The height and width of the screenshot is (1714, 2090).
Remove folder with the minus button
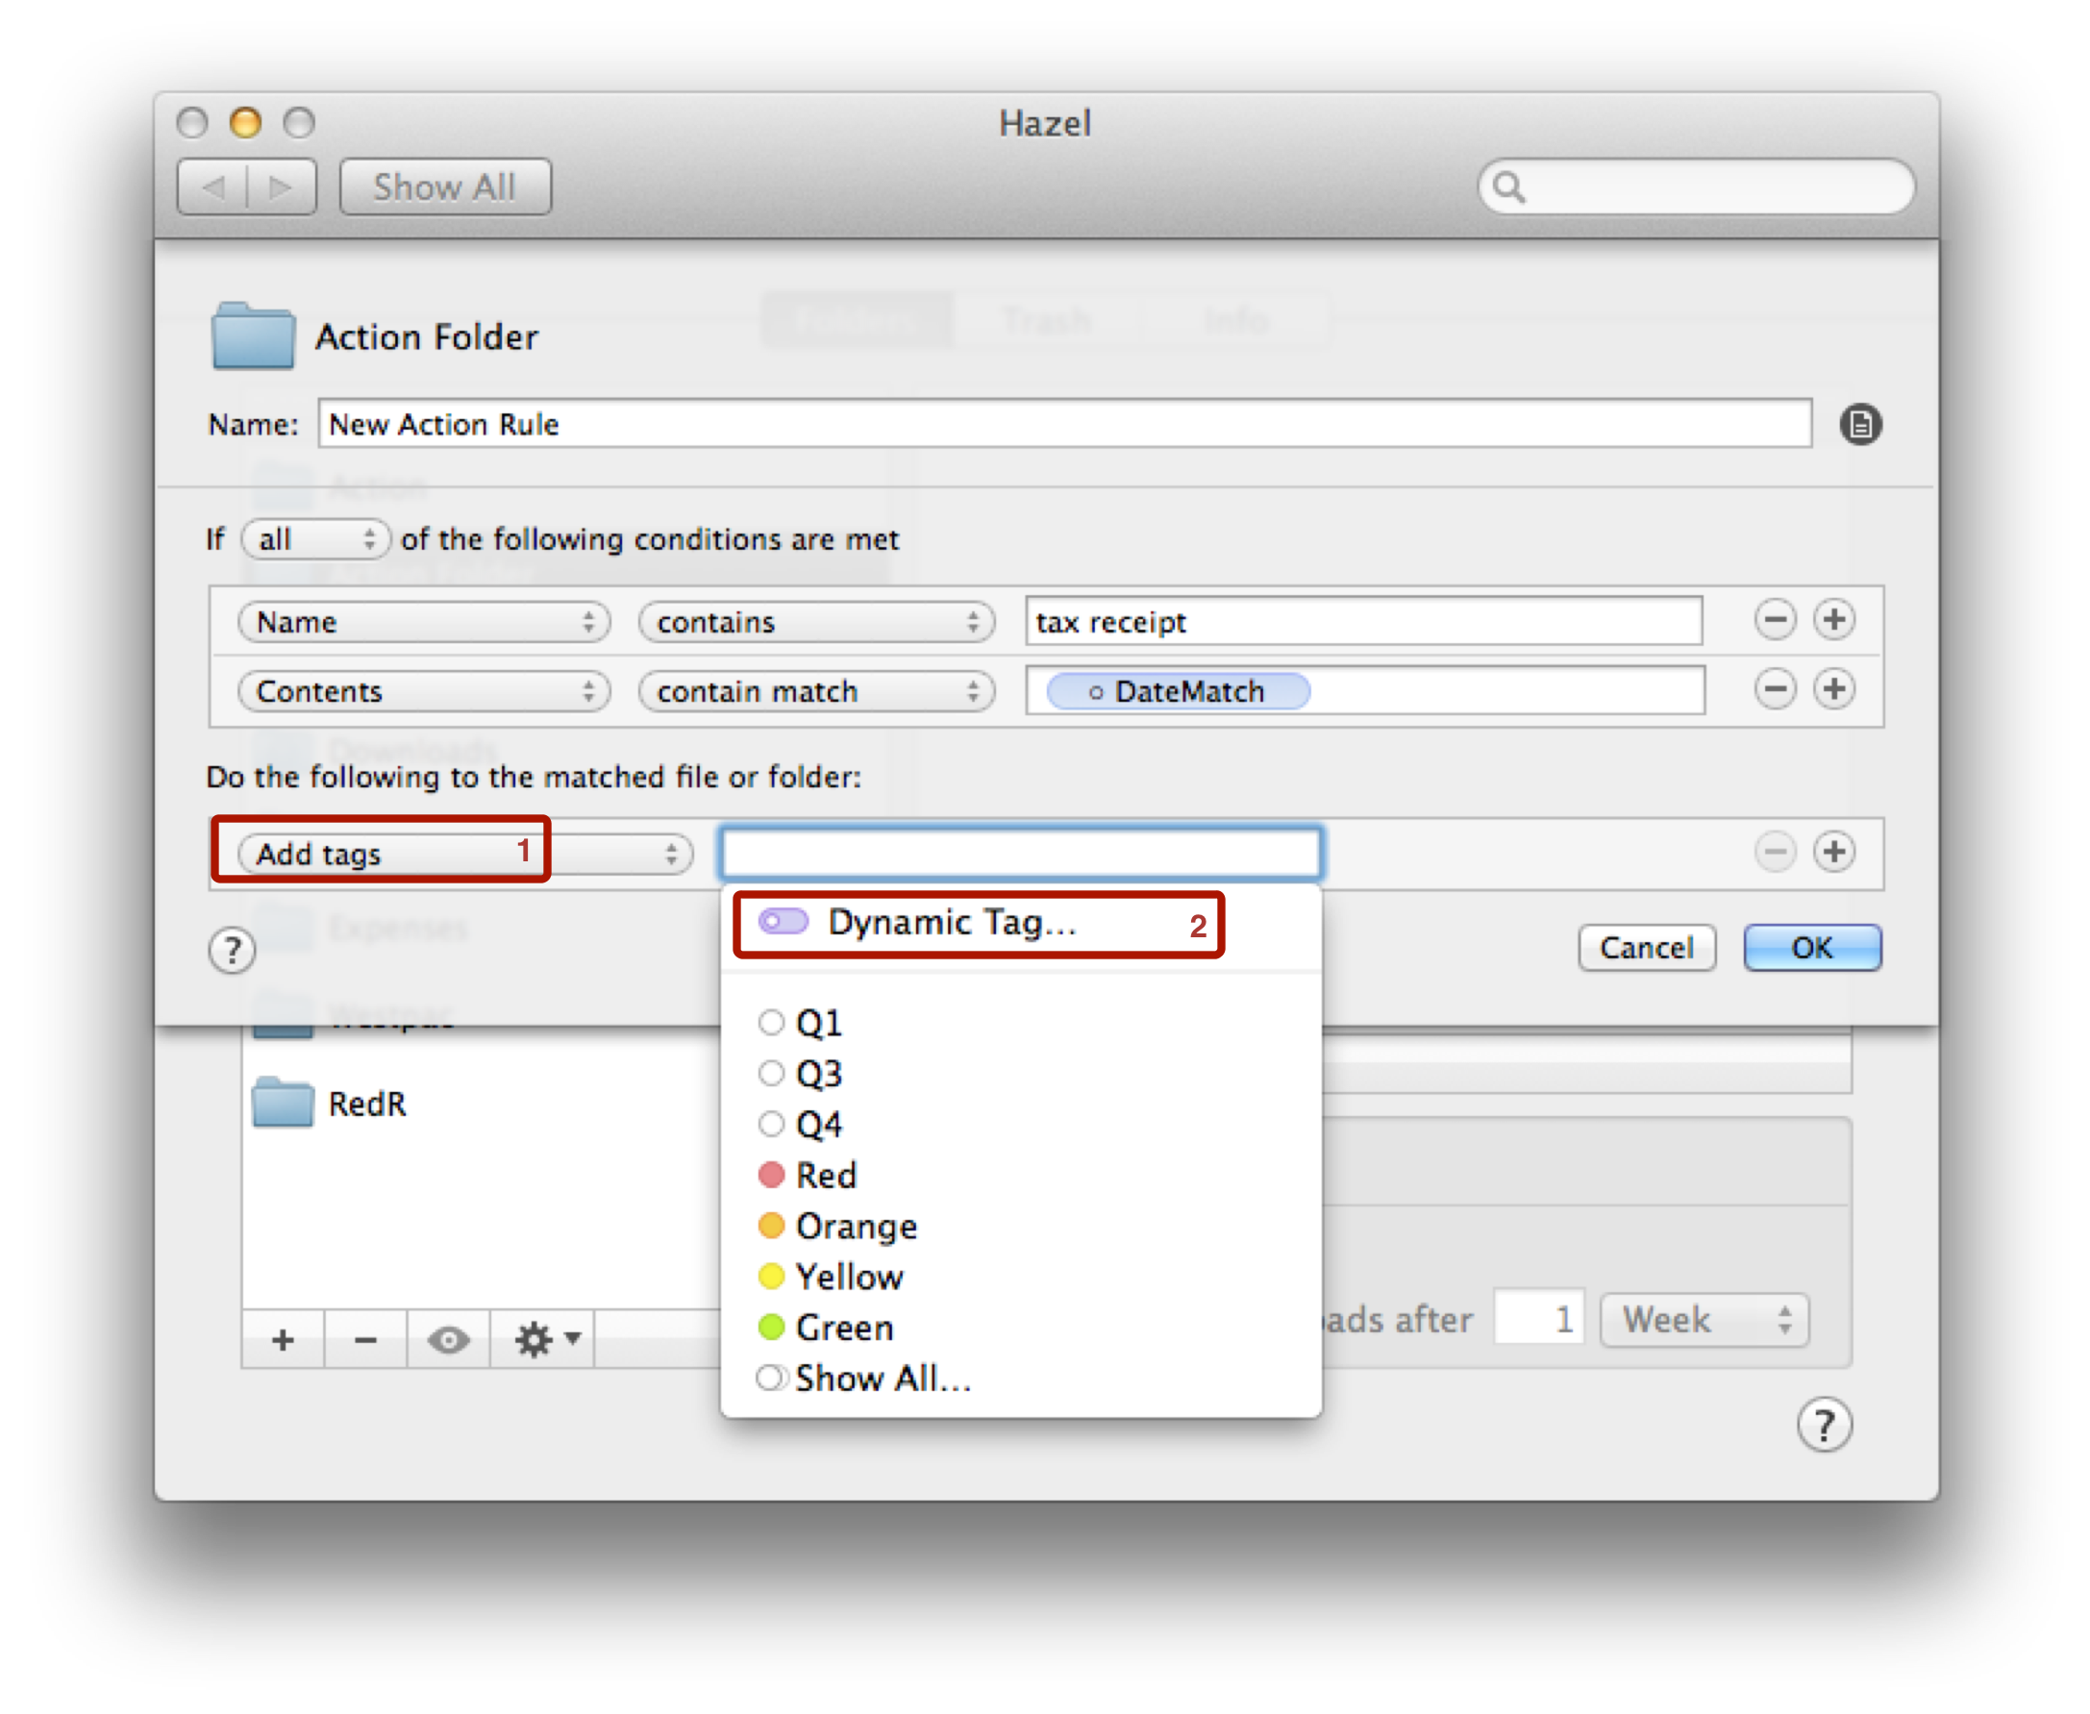coord(365,1340)
